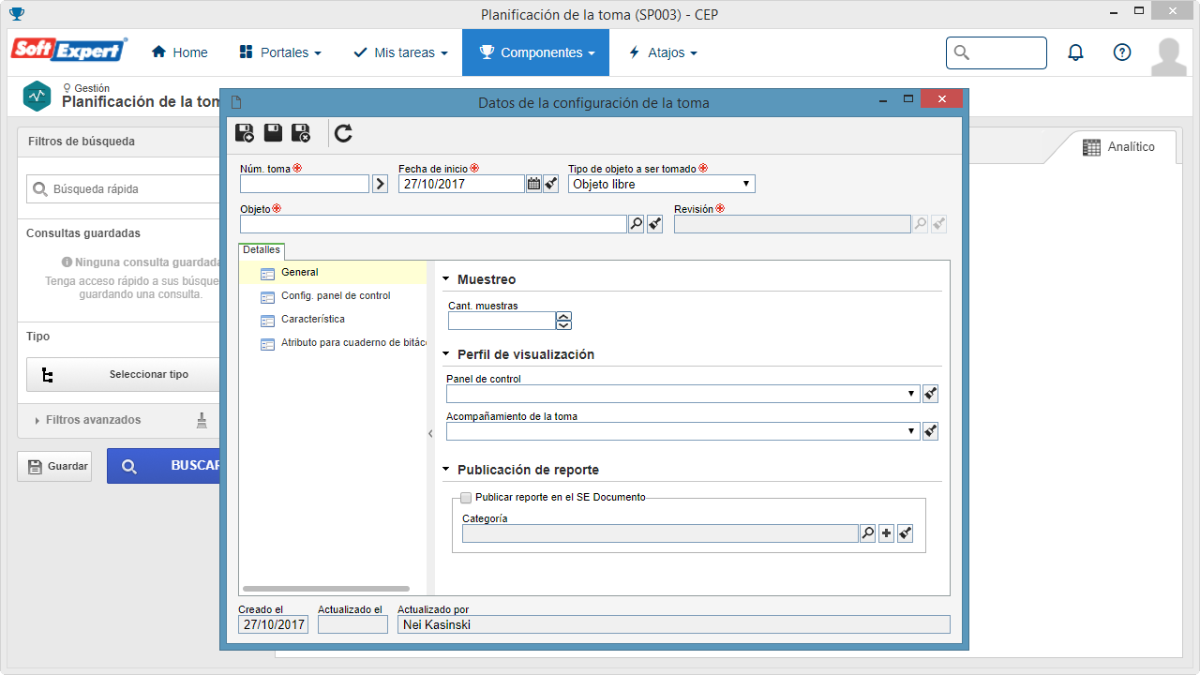Click the Guardar button

click(54, 466)
